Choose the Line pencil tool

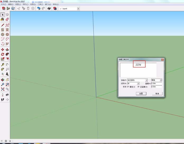[x=3, y=25]
